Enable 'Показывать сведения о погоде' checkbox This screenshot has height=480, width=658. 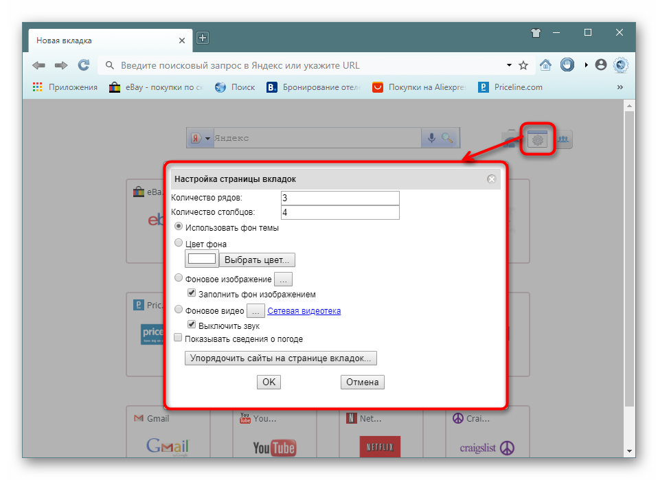coord(178,338)
